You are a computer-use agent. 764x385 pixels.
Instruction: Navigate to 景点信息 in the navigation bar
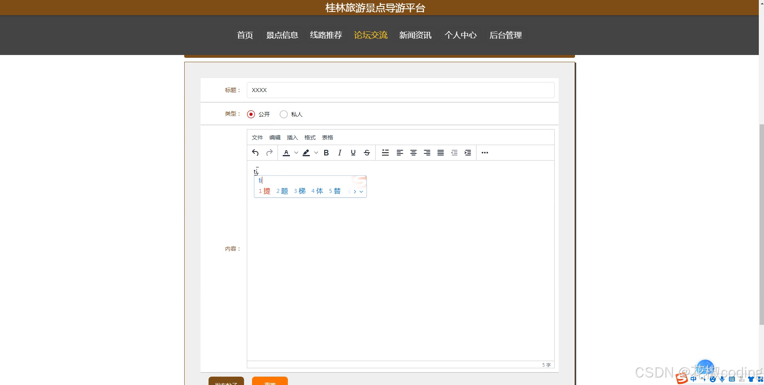pos(282,35)
